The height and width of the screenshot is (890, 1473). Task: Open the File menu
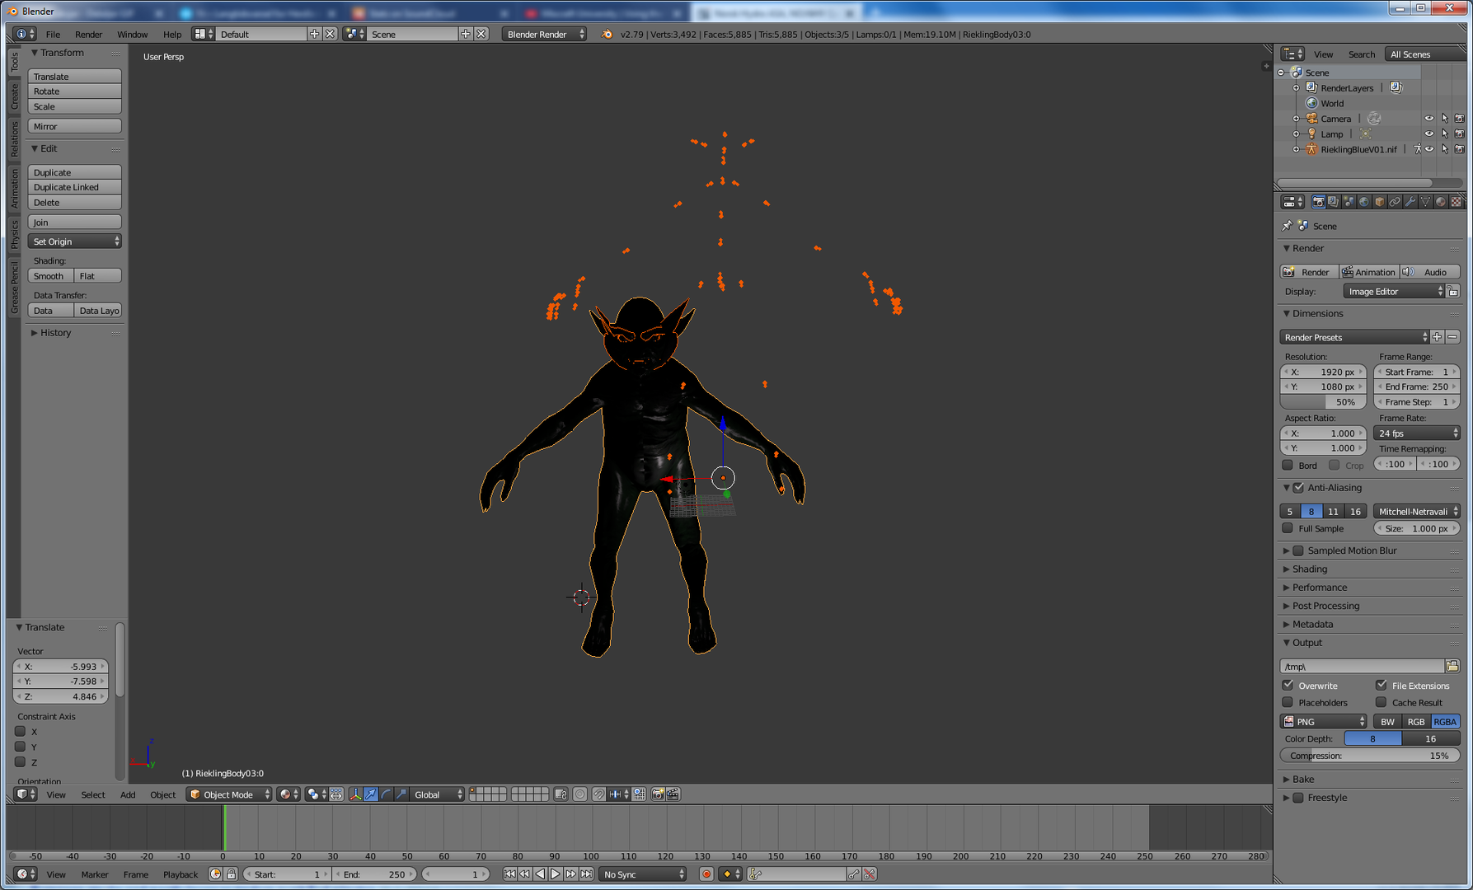point(53,35)
